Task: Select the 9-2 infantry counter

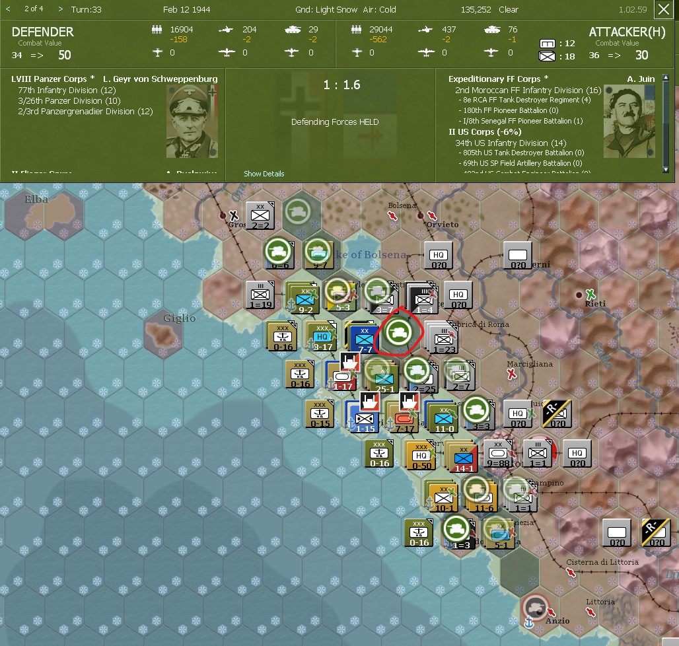Action: (305, 300)
